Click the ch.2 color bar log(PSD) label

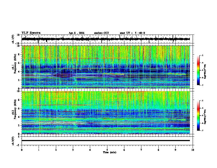click(205, 117)
